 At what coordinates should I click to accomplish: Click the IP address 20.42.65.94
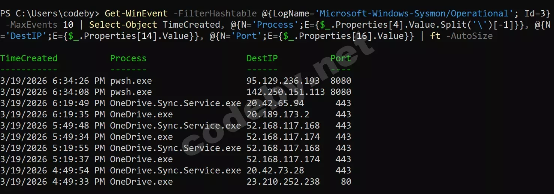coord(275,103)
